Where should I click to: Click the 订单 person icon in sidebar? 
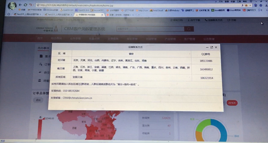(x=41, y=64)
